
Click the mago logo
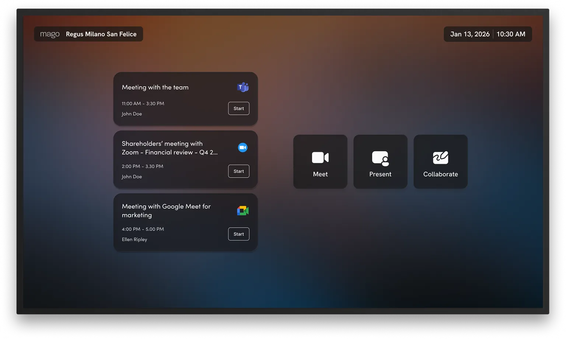[50, 34]
